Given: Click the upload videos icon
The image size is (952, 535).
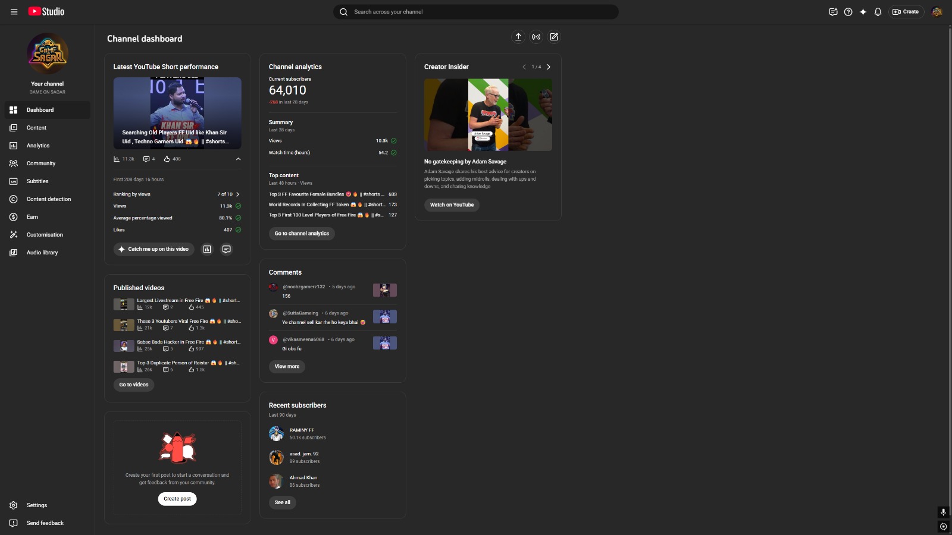Looking at the screenshot, I should [x=518, y=37].
